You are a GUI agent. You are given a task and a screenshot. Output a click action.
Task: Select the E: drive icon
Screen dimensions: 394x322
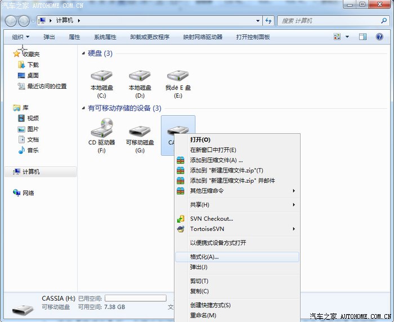point(178,77)
